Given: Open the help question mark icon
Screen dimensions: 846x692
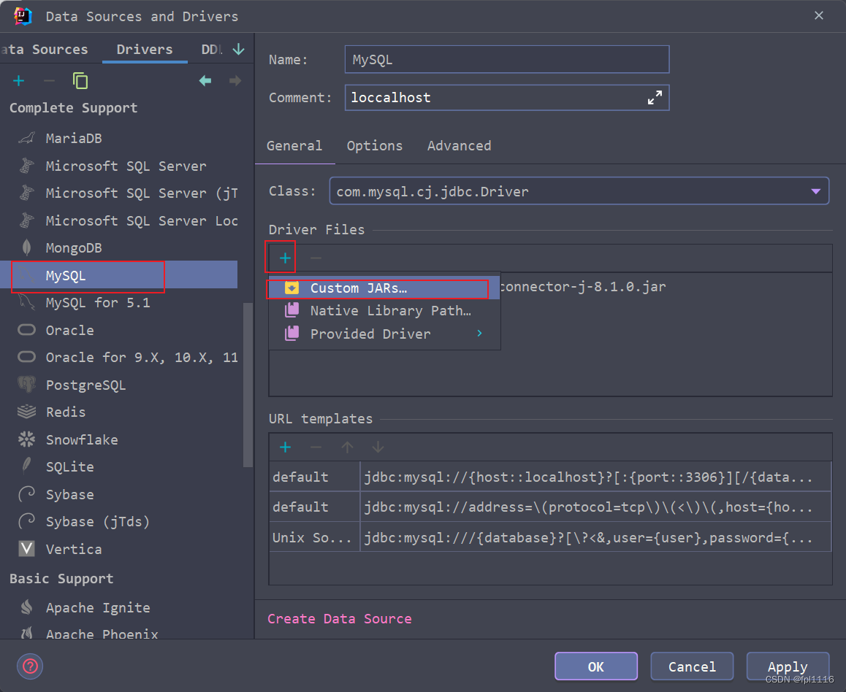Looking at the screenshot, I should pos(30,666).
